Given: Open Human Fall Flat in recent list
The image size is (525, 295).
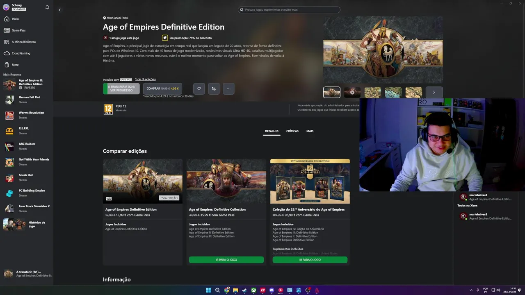Looking at the screenshot, I should point(27,100).
